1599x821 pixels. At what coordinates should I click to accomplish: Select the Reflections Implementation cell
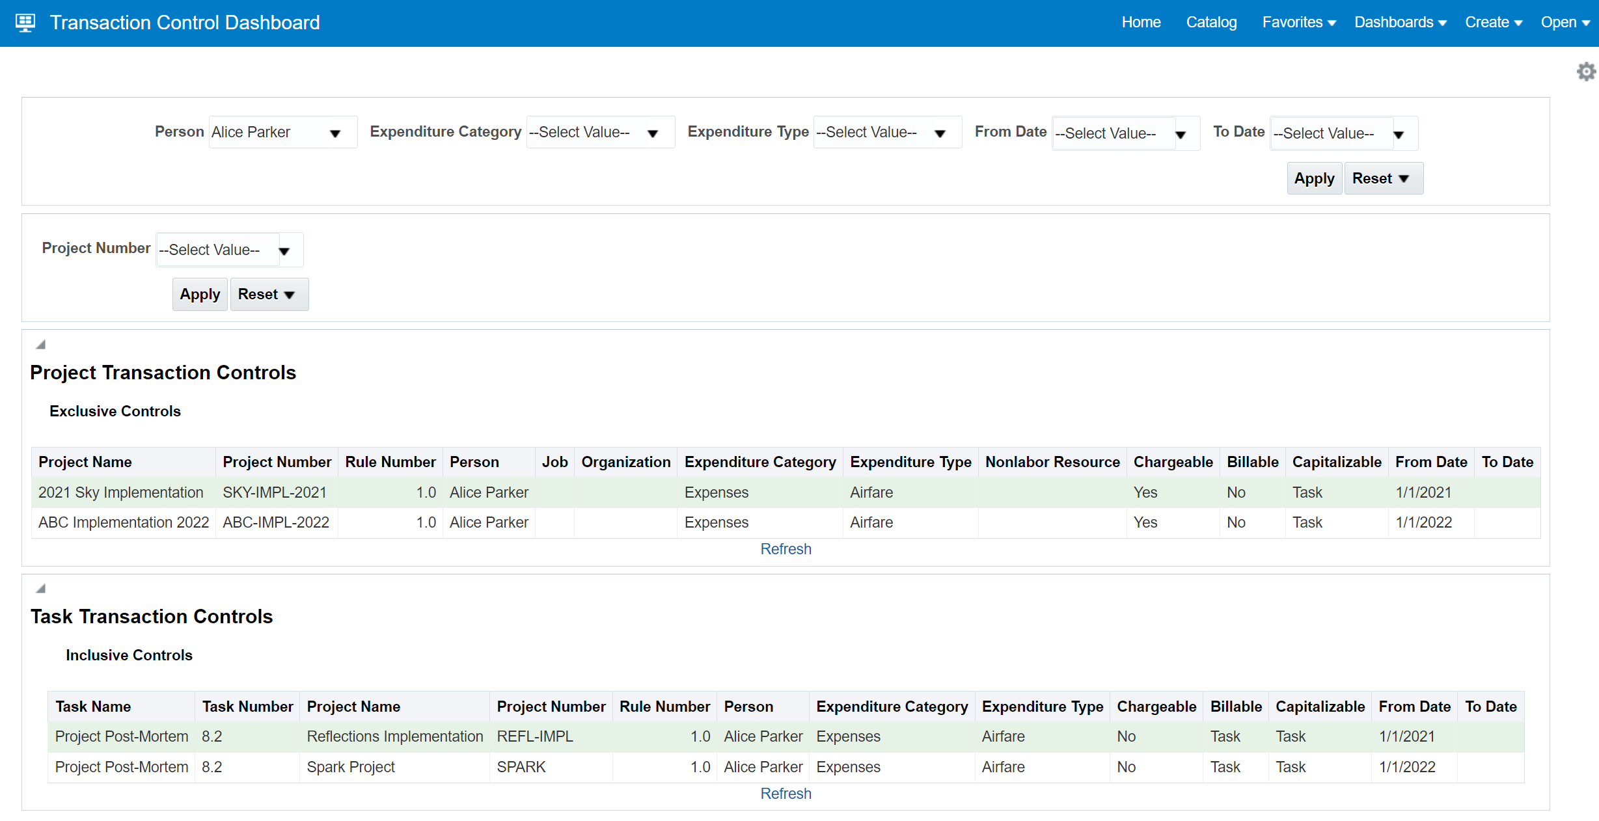(395, 736)
